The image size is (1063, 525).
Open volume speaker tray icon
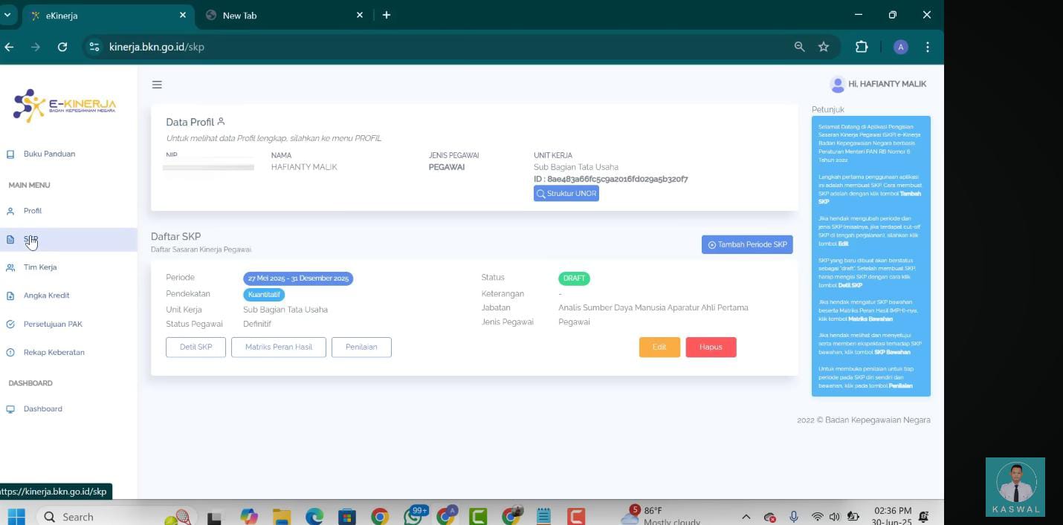click(x=834, y=517)
